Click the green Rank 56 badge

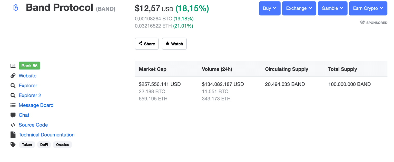pos(29,66)
